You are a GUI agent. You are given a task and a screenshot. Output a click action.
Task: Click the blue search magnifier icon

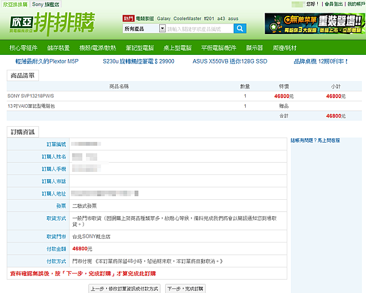[x=240, y=29]
